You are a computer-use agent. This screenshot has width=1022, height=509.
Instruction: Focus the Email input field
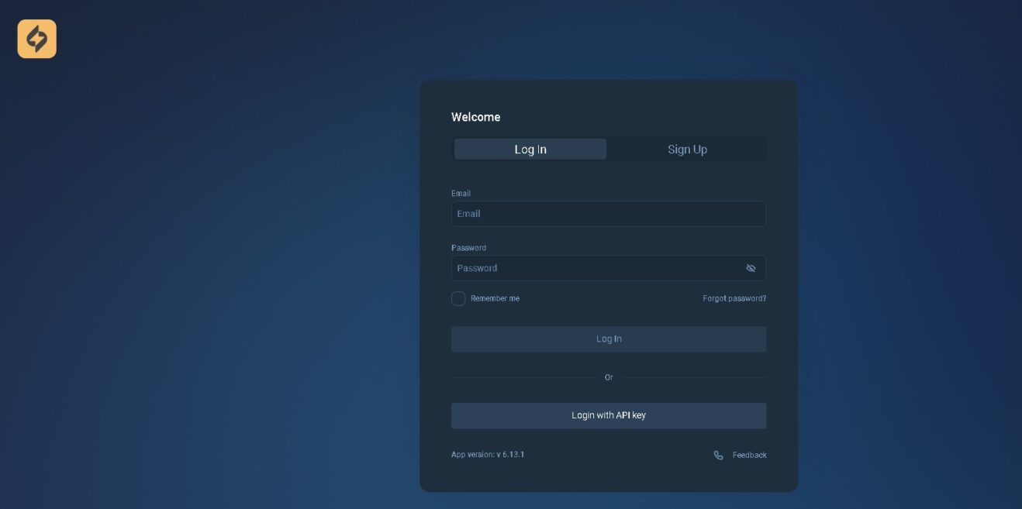(608, 214)
